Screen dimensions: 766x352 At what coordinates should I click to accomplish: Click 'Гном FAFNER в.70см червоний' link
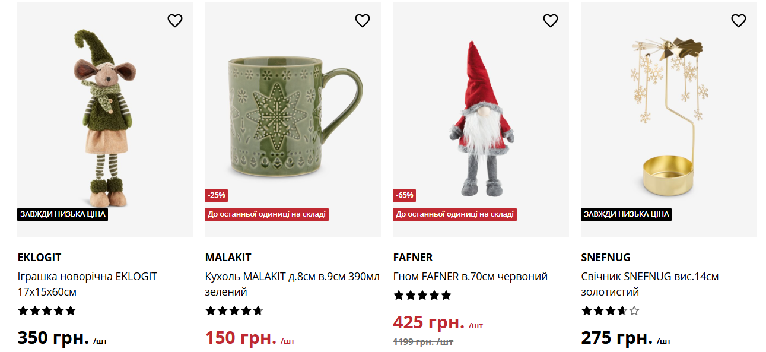pyautogui.click(x=470, y=277)
